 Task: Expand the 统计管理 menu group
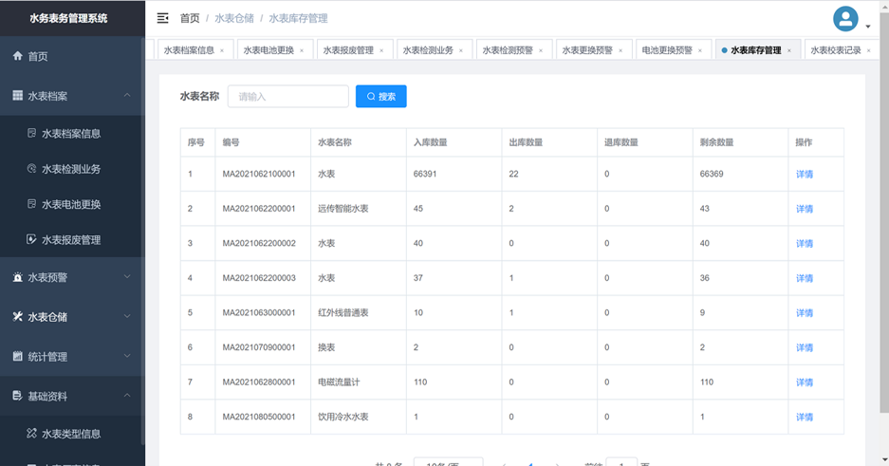click(x=127, y=357)
